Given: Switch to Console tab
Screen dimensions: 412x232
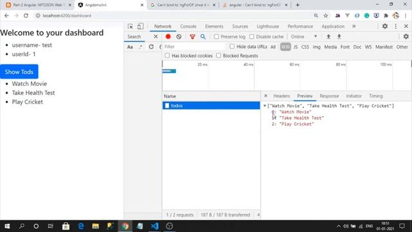Looking at the screenshot, I should click(188, 26).
